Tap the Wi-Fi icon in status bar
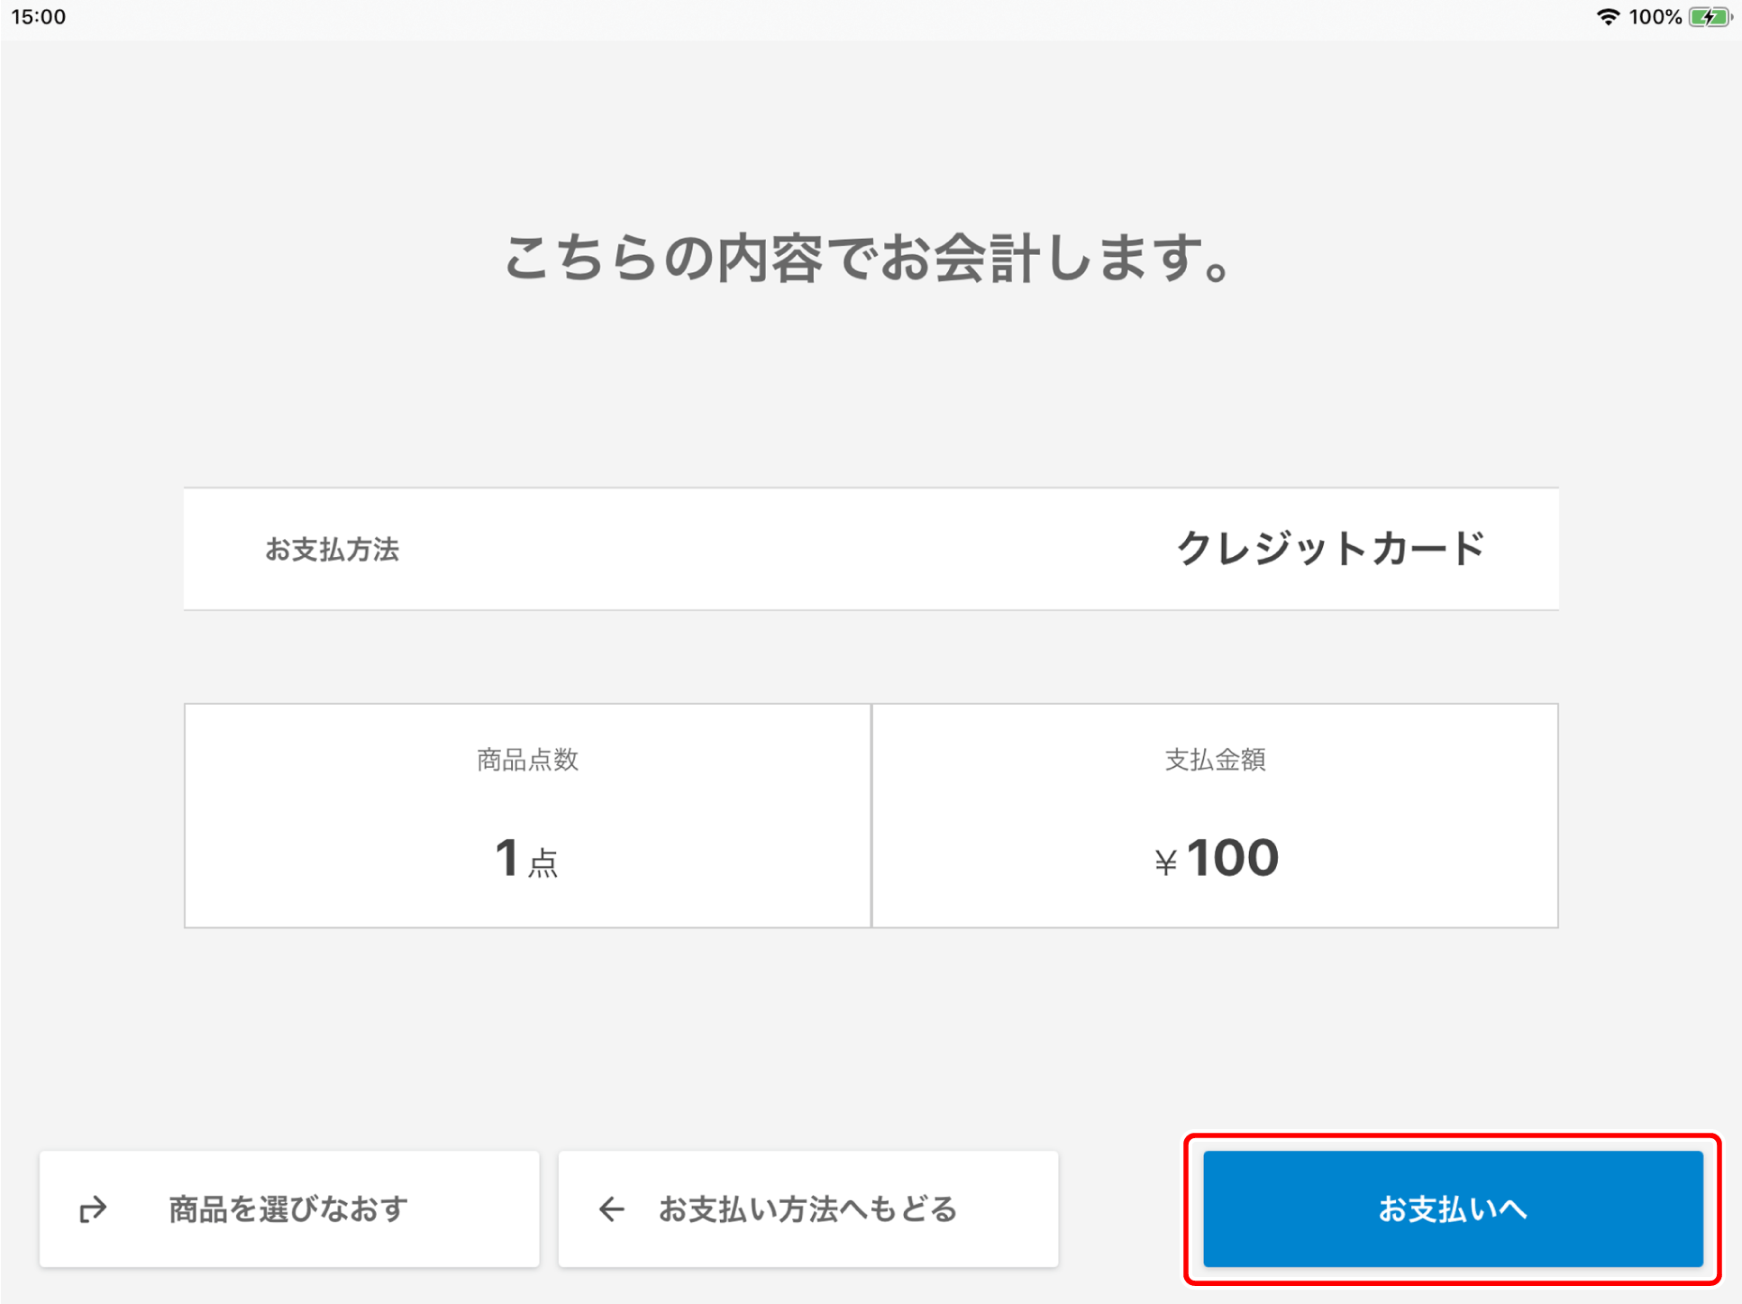 click(1608, 17)
